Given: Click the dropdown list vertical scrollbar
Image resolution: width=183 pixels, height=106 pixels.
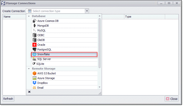Looking at the screenshot, I should coord(100,43).
